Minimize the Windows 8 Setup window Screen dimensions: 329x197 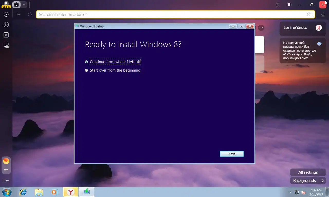tap(233, 26)
